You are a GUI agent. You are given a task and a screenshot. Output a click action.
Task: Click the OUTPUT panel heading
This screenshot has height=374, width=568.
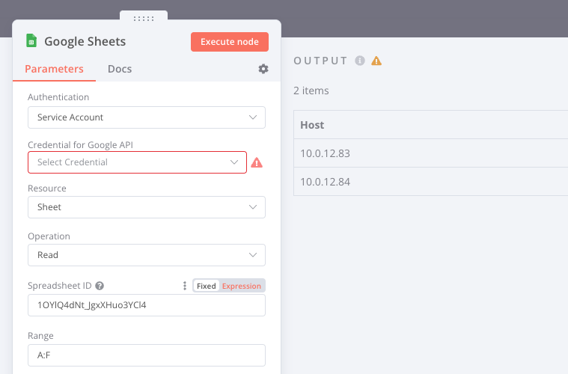(320, 61)
